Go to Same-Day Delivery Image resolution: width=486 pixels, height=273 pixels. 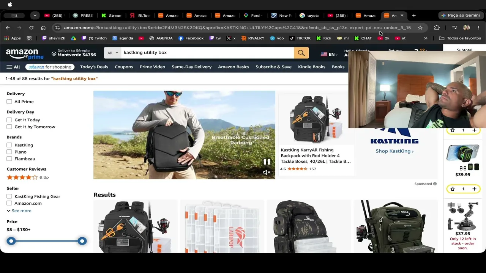point(192,67)
